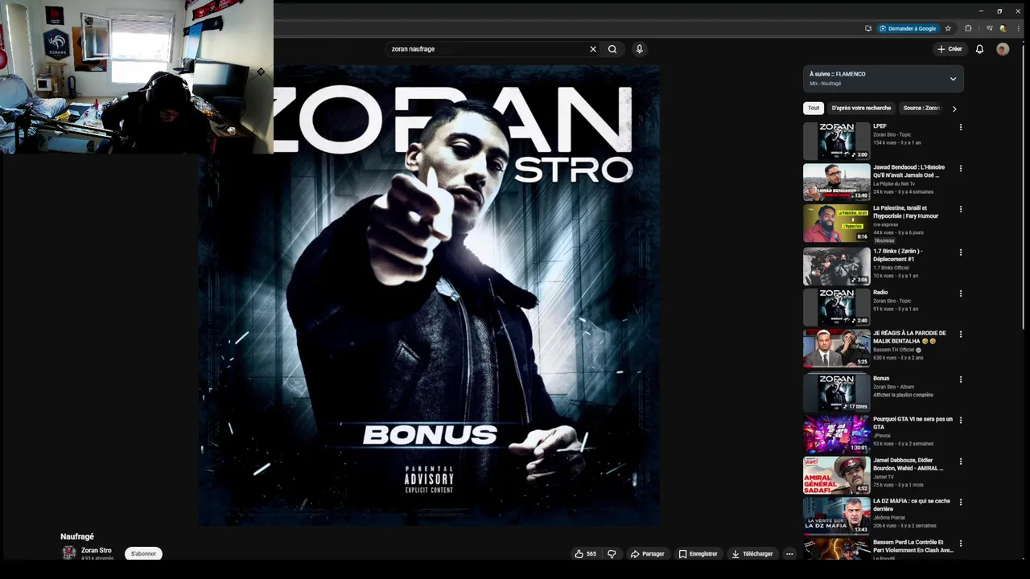
Task: Open options for Malik Bentalha parody video
Action: pyautogui.click(x=960, y=335)
